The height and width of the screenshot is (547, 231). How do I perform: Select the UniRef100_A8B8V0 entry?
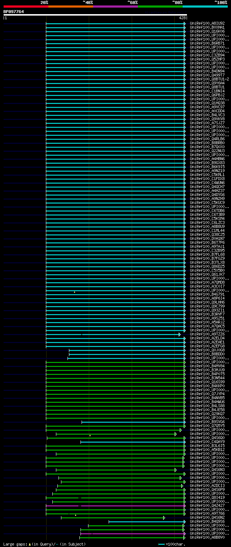pyautogui.click(x=207, y=538)
